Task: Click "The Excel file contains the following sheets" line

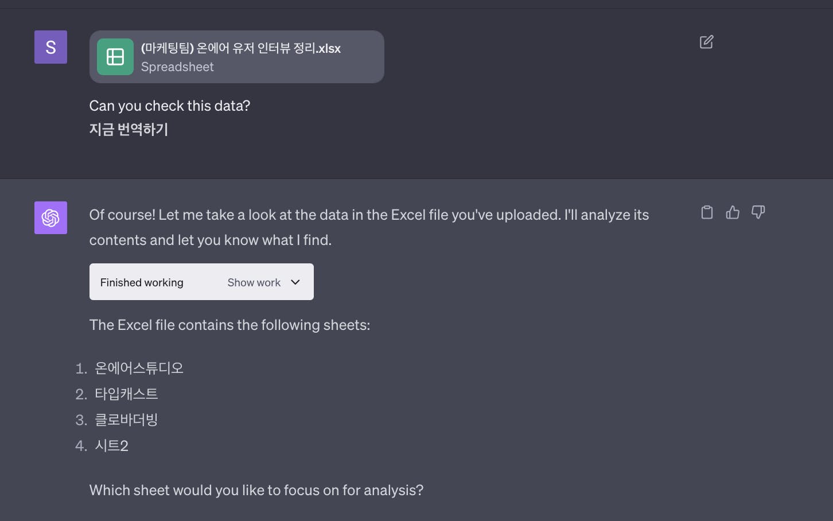Action: [229, 325]
